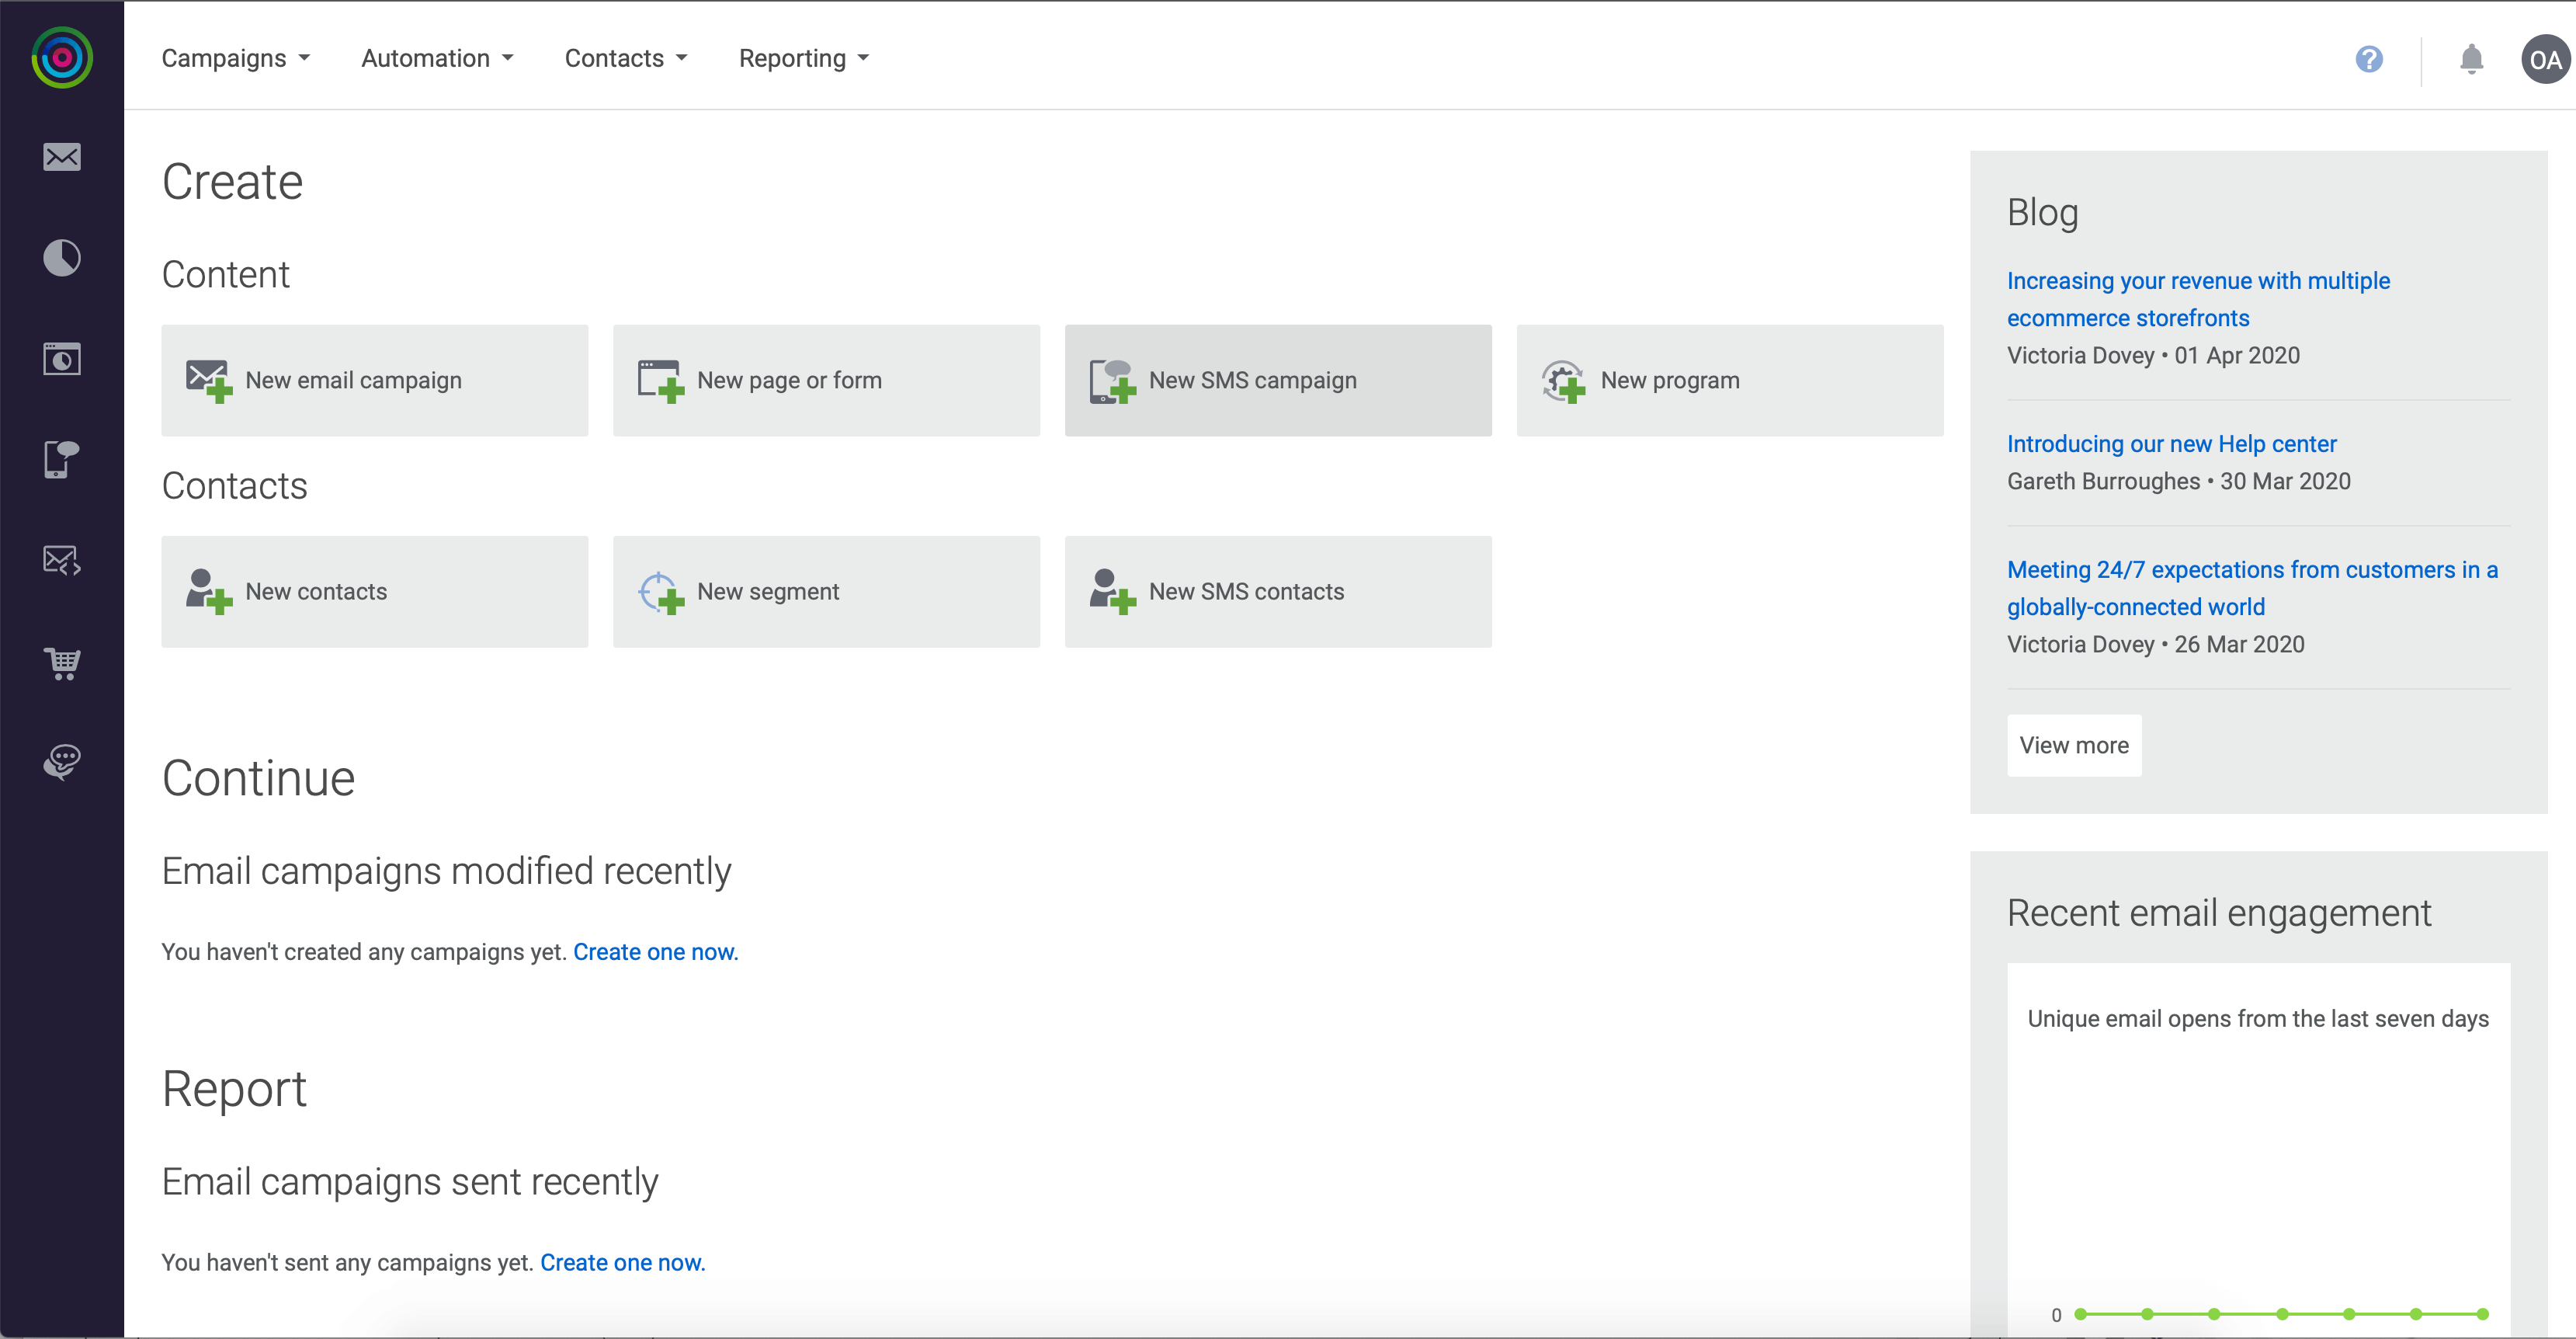
Task: Click Create one now under campaigns modified recently
Action: [655, 951]
